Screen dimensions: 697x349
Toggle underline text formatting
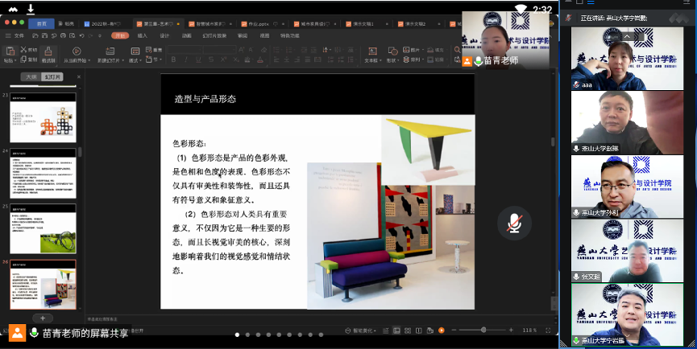point(197,60)
